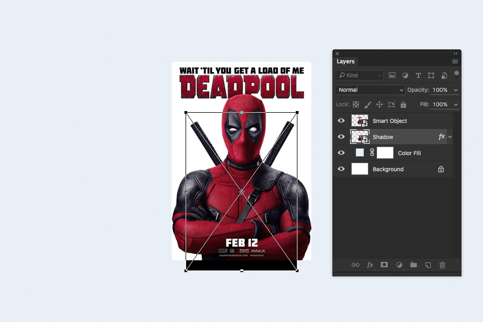Open the Opacity slider dropdown arrow
Image resolution: width=483 pixels, height=322 pixels.
(x=456, y=90)
